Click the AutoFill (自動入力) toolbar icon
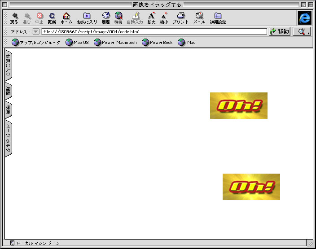Screen dimensions: 316x249 point(135,18)
